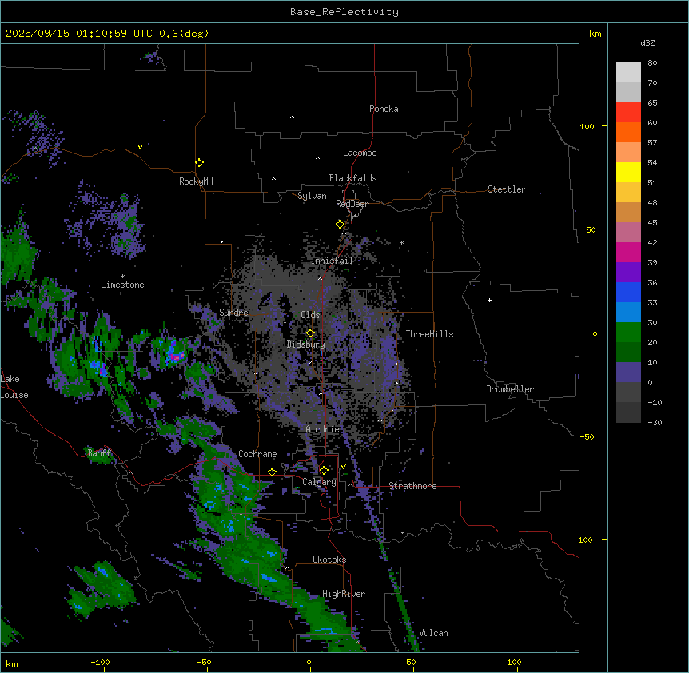Click the red 65 dBZ legend swatch
Screen dimensions: 689x673
628,112
